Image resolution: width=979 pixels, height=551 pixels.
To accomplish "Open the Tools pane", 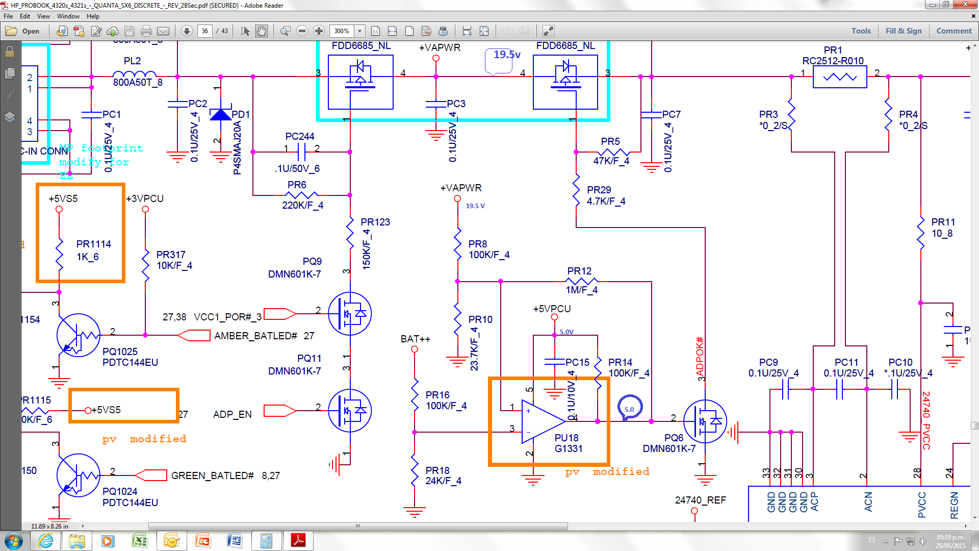I will [x=861, y=31].
